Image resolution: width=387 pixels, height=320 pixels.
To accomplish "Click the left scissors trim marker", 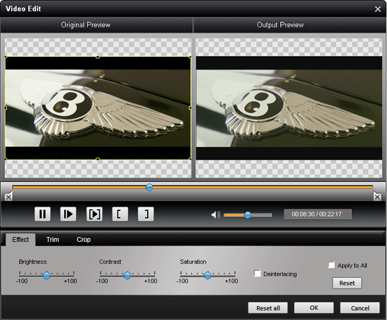I will click(8, 196).
